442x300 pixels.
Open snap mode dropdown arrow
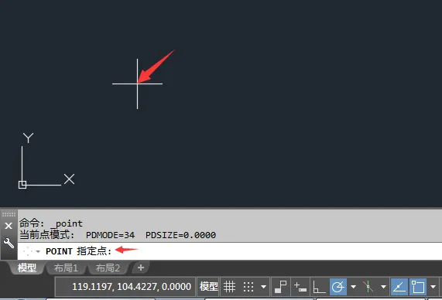(x=263, y=287)
